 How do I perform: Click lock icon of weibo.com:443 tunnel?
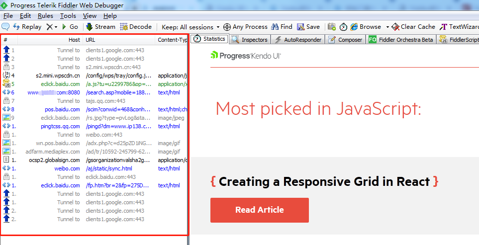pyautogui.click(x=6, y=134)
